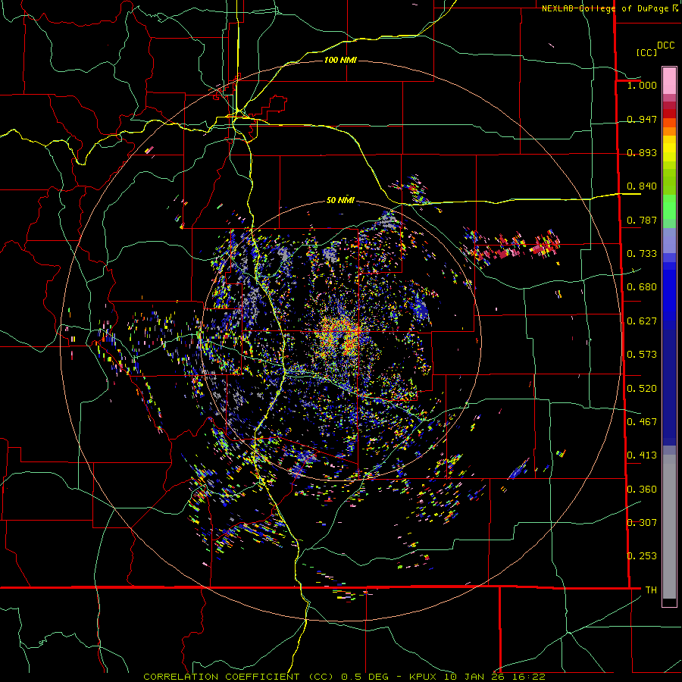This screenshot has height=682, width=682.
Task: Select the 0.573 legend value
Action: click(642, 355)
